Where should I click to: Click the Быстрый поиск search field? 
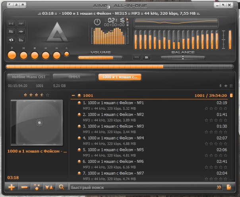point(143,187)
